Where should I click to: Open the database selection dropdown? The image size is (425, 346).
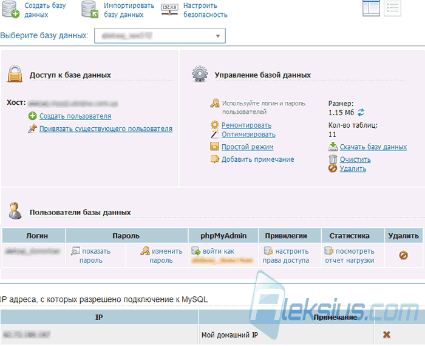coord(160,36)
